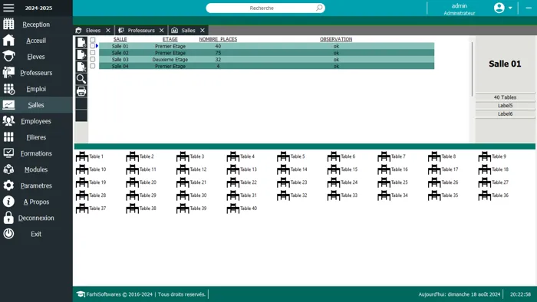Open the magnifier search tool in toolbar

pos(81,79)
